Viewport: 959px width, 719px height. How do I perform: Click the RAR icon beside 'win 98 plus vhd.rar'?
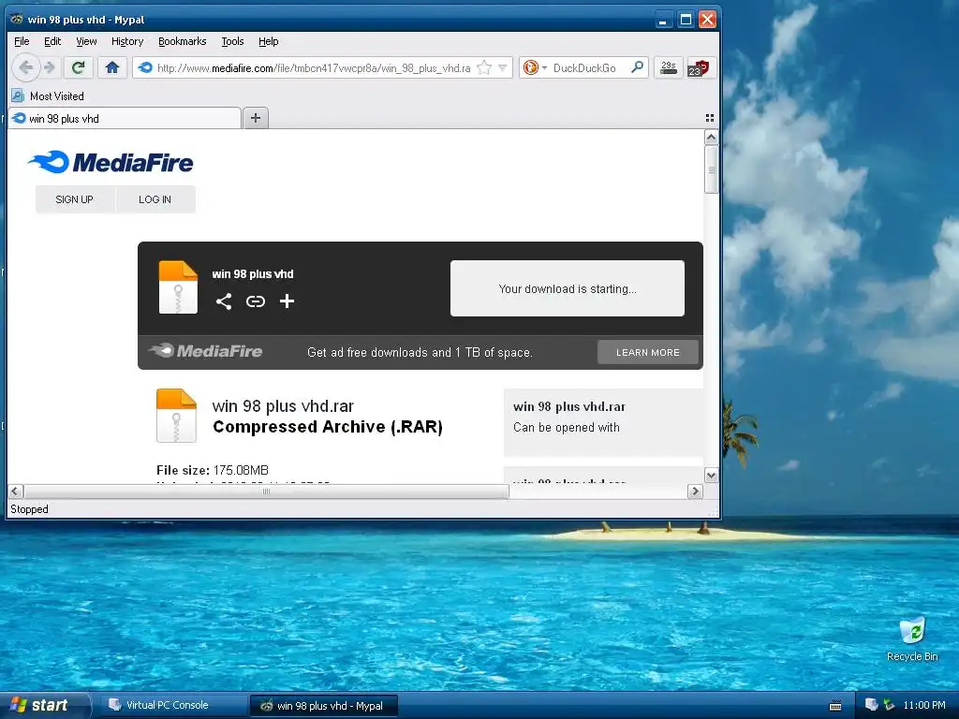[x=176, y=416]
